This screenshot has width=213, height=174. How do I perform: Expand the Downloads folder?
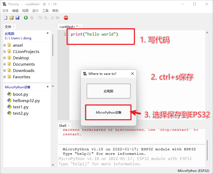[x=4, y=71]
